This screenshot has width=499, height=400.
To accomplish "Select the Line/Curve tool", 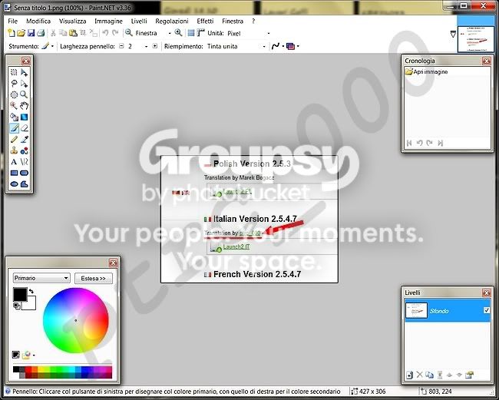I will tap(25, 162).
